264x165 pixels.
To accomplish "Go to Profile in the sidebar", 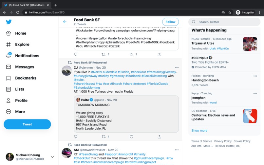I will click(17, 101).
